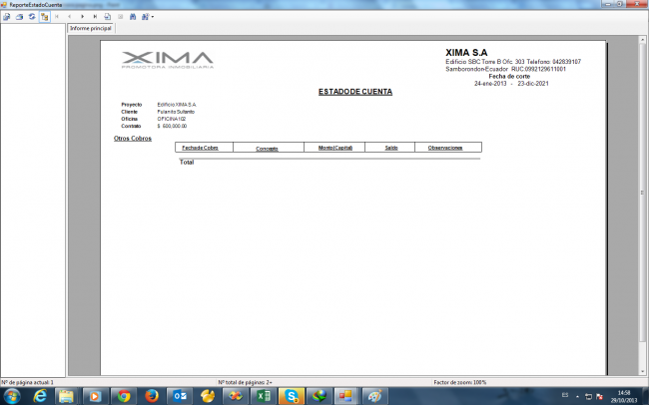Click the Nº de página actual status text

tap(27, 382)
